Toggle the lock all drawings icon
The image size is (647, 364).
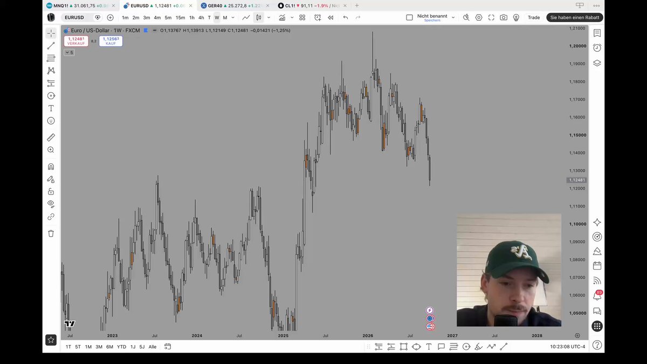(x=51, y=191)
